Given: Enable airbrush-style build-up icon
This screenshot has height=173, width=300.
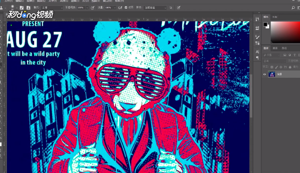Looking at the screenshot, I should pos(120,8).
